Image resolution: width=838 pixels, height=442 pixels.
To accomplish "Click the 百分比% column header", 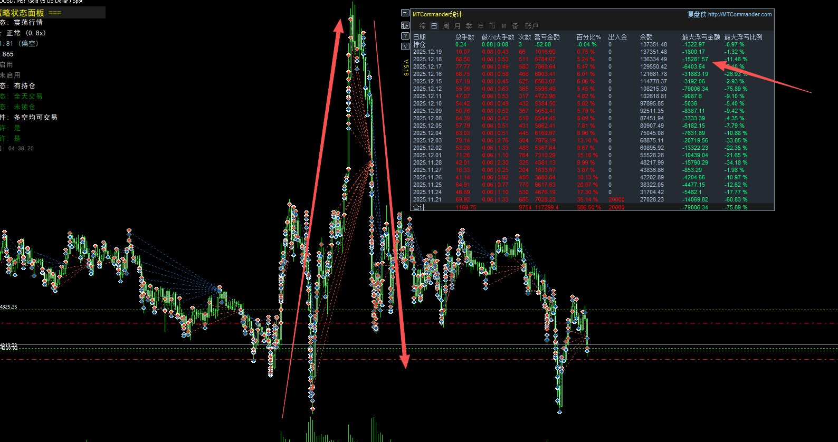I will (x=588, y=37).
